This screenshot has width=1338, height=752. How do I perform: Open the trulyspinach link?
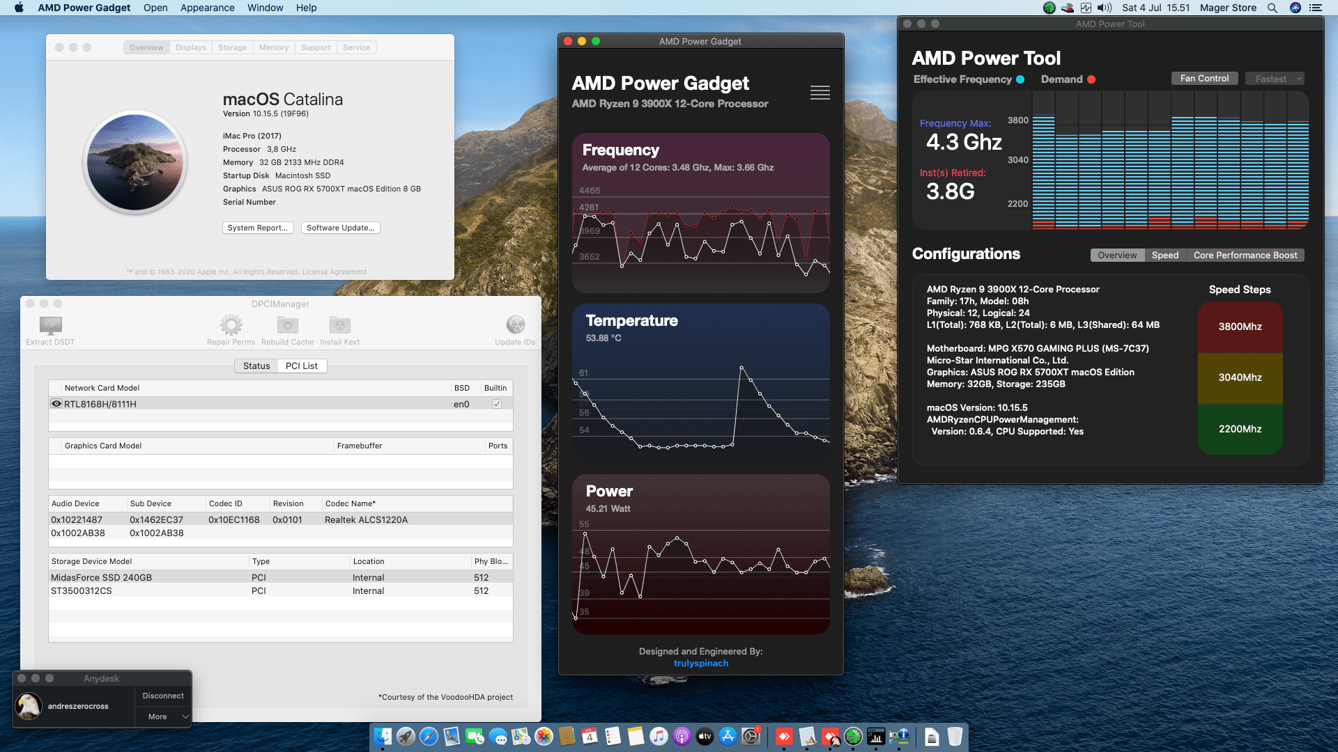coord(700,663)
